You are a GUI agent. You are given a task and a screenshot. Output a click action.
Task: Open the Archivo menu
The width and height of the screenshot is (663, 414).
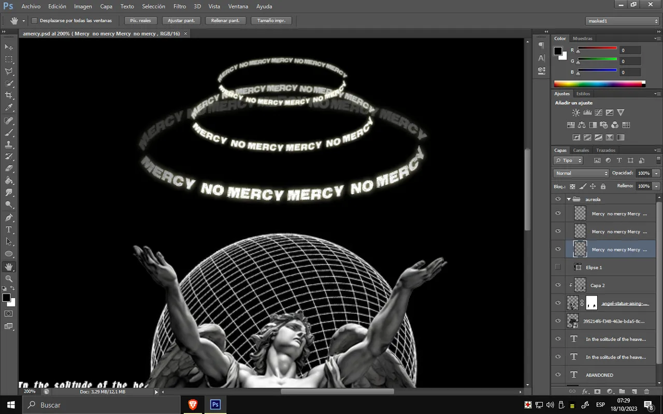pos(31,6)
